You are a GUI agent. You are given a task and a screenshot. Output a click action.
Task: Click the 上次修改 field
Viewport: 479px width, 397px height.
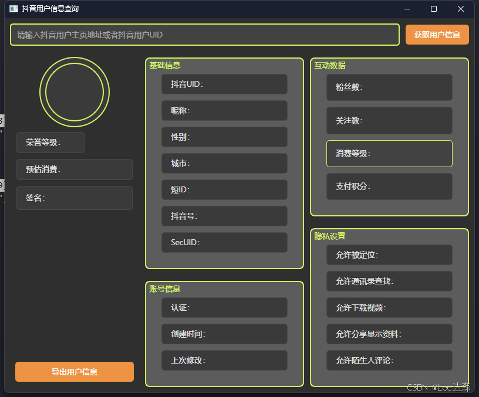pos(224,361)
